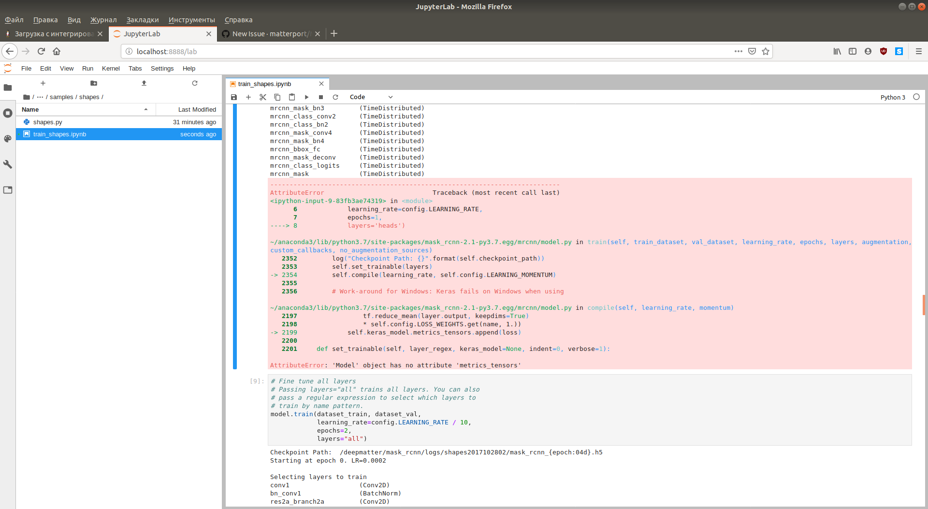This screenshot has width=928, height=509.
Task: Select train_shapes.ipynb in file list
Action: (x=119, y=134)
